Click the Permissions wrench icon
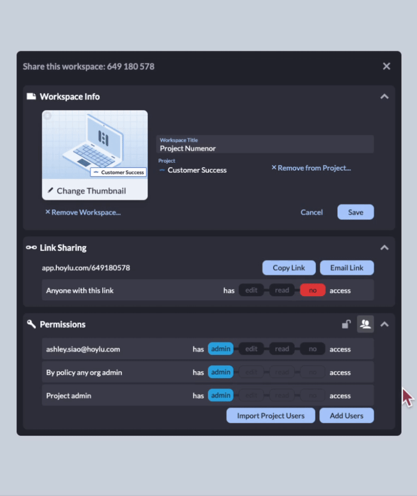 click(x=31, y=324)
